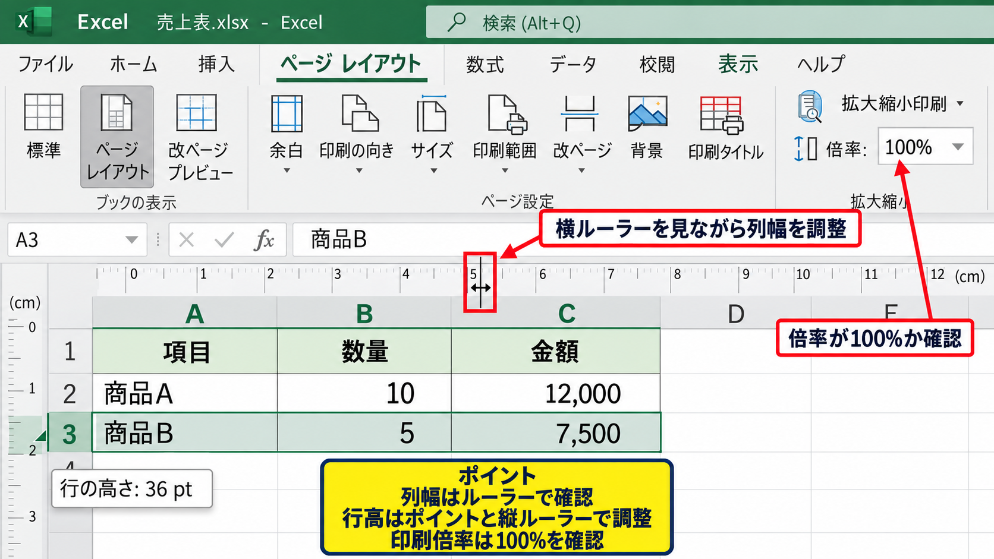Switch to the ホーム tab
This screenshot has width=994, height=559.
pyautogui.click(x=133, y=64)
